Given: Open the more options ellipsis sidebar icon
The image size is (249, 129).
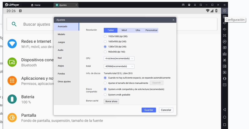Looking at the screenshot, I should pyautogui.click(x=224, y=85).
